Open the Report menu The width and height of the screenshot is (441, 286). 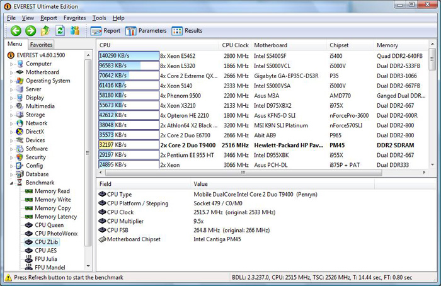point(49,18)
